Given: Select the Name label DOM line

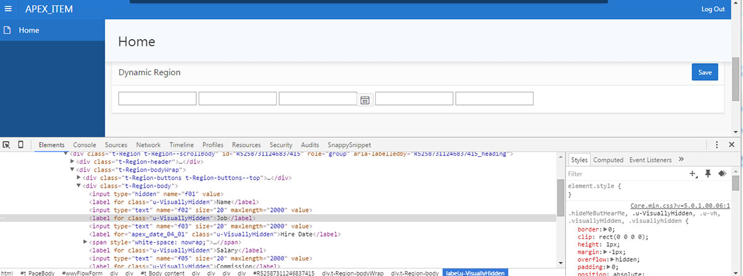Looking at the screenshot, I should pos(174,202).
